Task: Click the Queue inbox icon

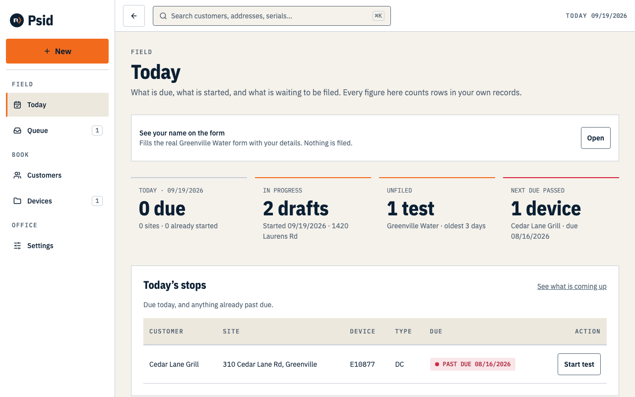Action: coord(17,131)
